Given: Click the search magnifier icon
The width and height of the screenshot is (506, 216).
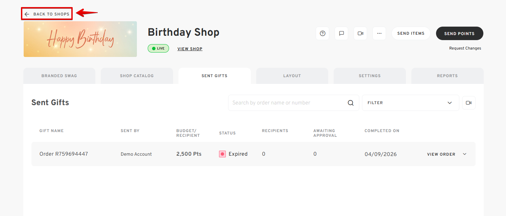Looking at the screenshot, I should coord(351,103).
